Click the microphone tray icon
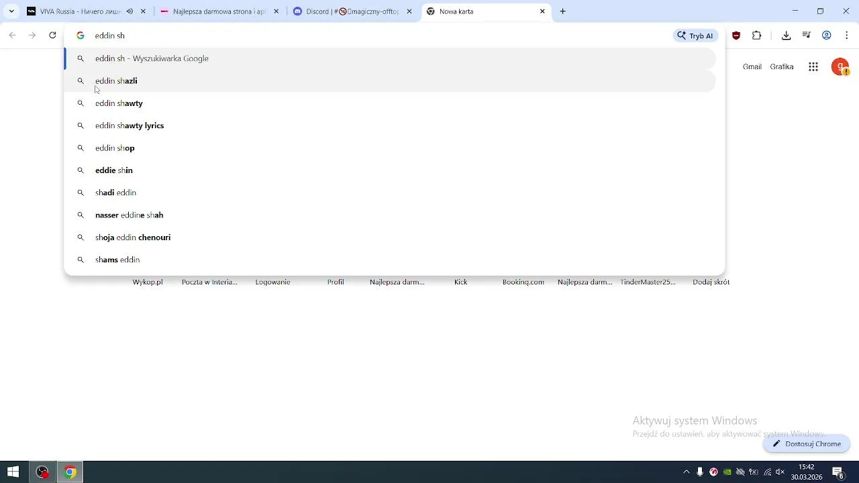859x483 pixels. 700,472
